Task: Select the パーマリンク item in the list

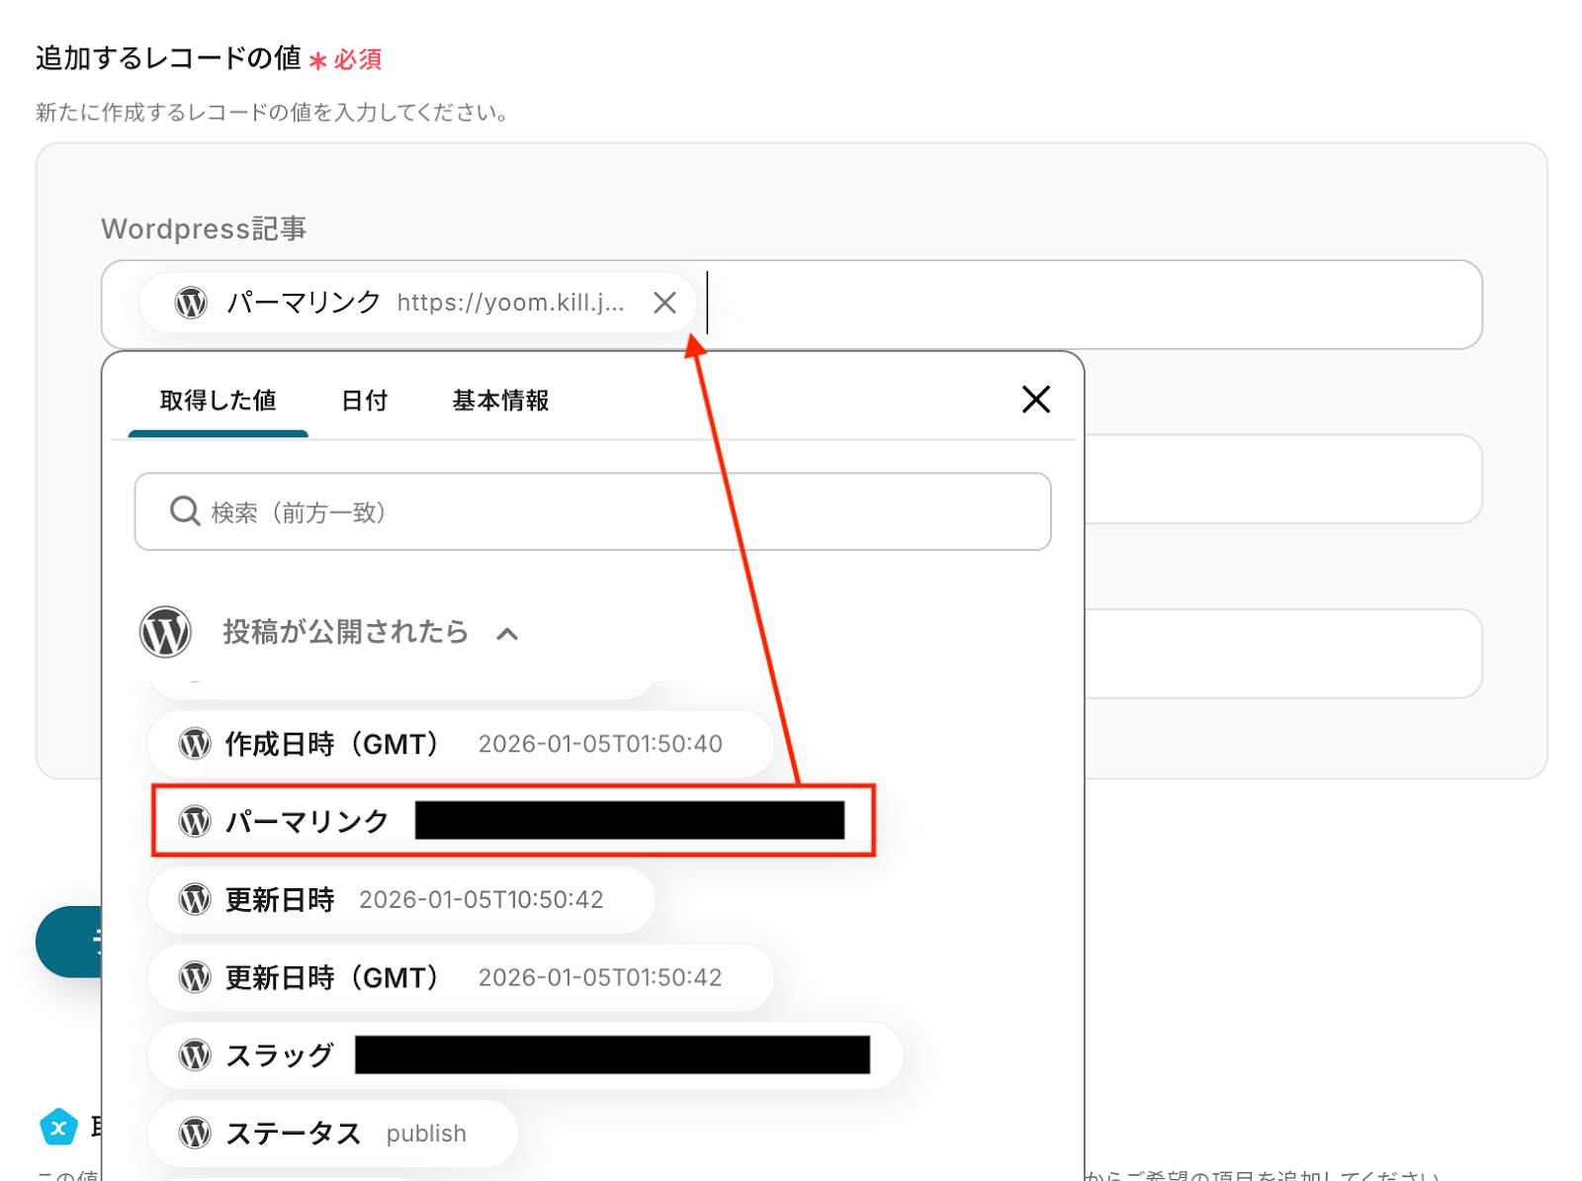Action: [x=513, y=821]
